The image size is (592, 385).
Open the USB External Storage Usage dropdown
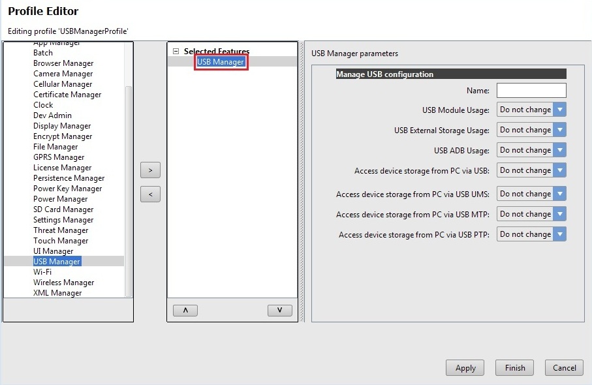[559, 130]
